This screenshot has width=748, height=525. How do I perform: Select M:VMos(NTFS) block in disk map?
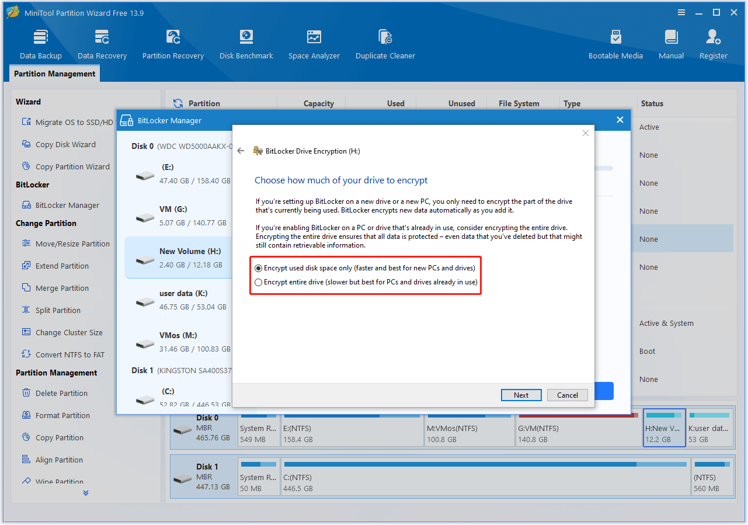tap(469, 429)
